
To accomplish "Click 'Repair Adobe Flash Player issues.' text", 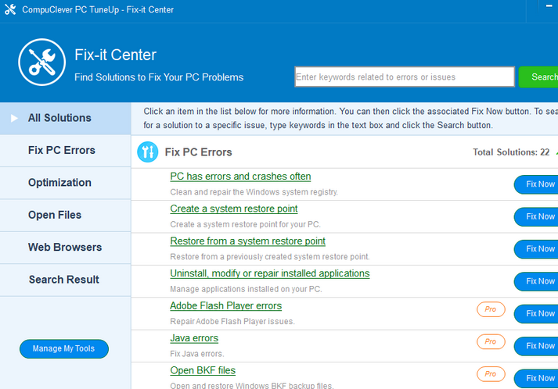I will pyautogui.click(x=232, y=322).
